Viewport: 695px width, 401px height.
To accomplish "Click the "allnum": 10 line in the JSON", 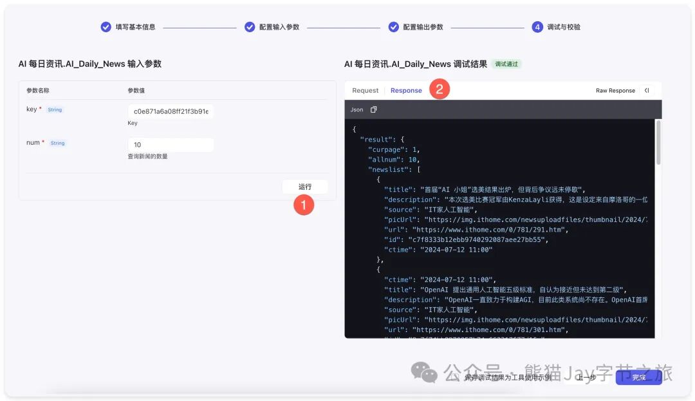I will point(394,160).
